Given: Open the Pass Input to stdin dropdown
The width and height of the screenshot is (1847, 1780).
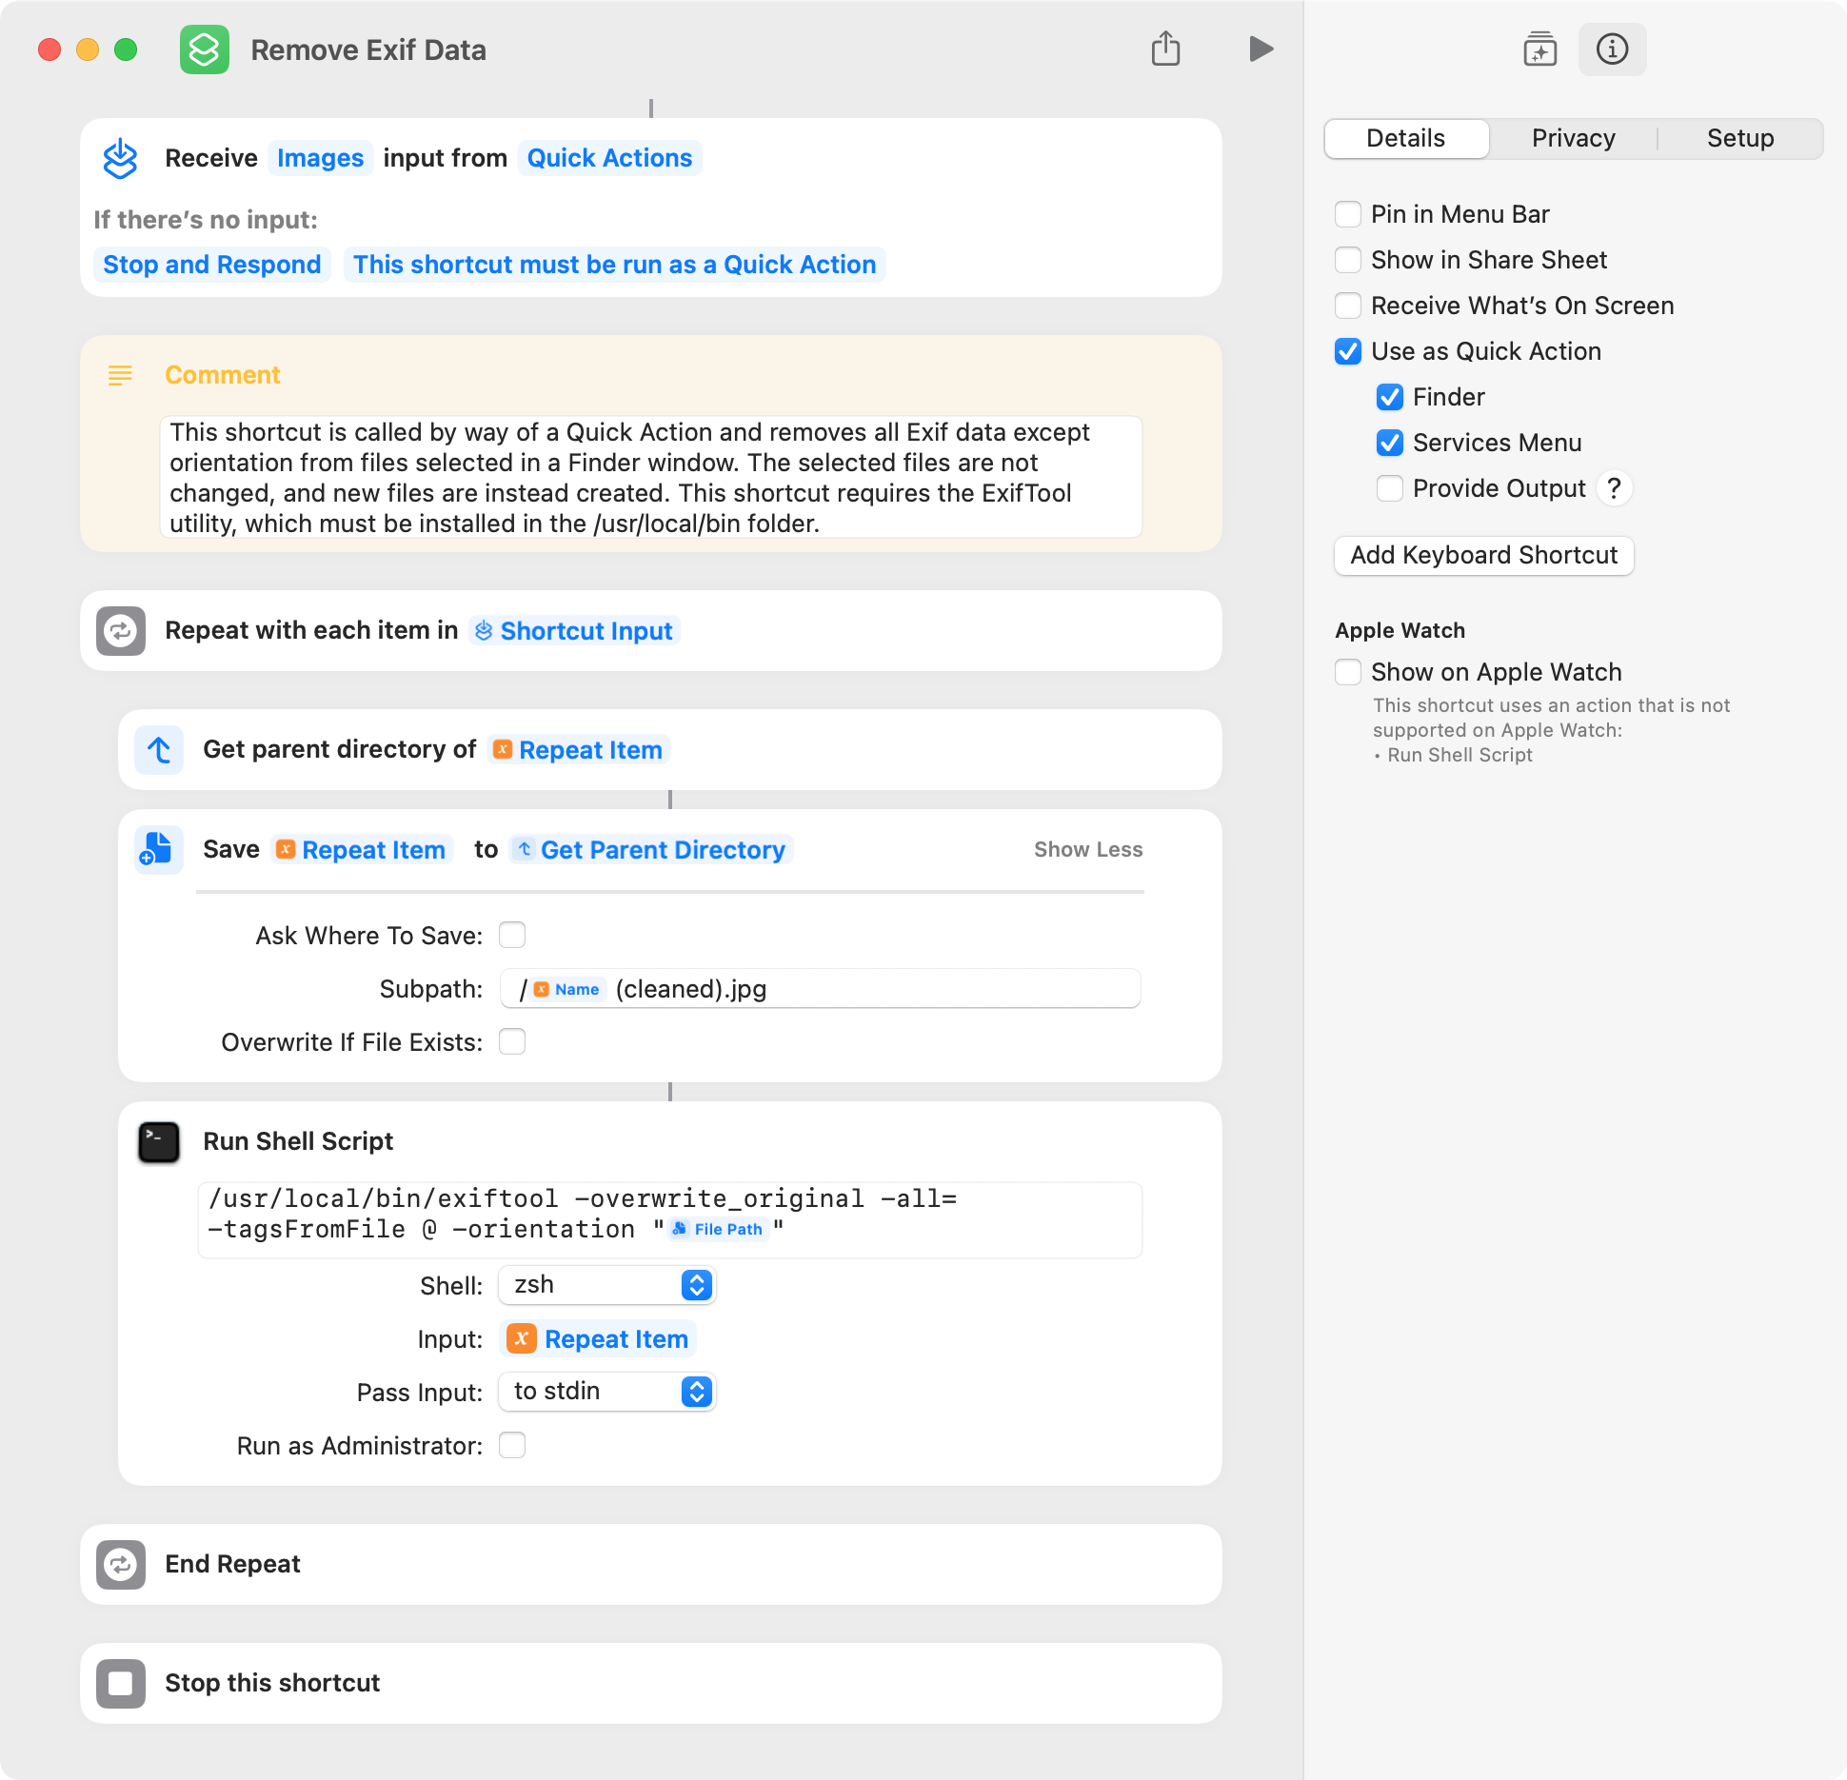Looking at the screenshot, I should 606,1392.
